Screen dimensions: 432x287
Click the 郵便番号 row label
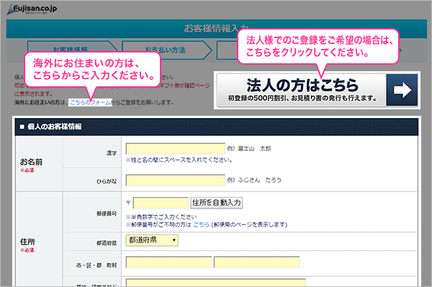[107, 214]
